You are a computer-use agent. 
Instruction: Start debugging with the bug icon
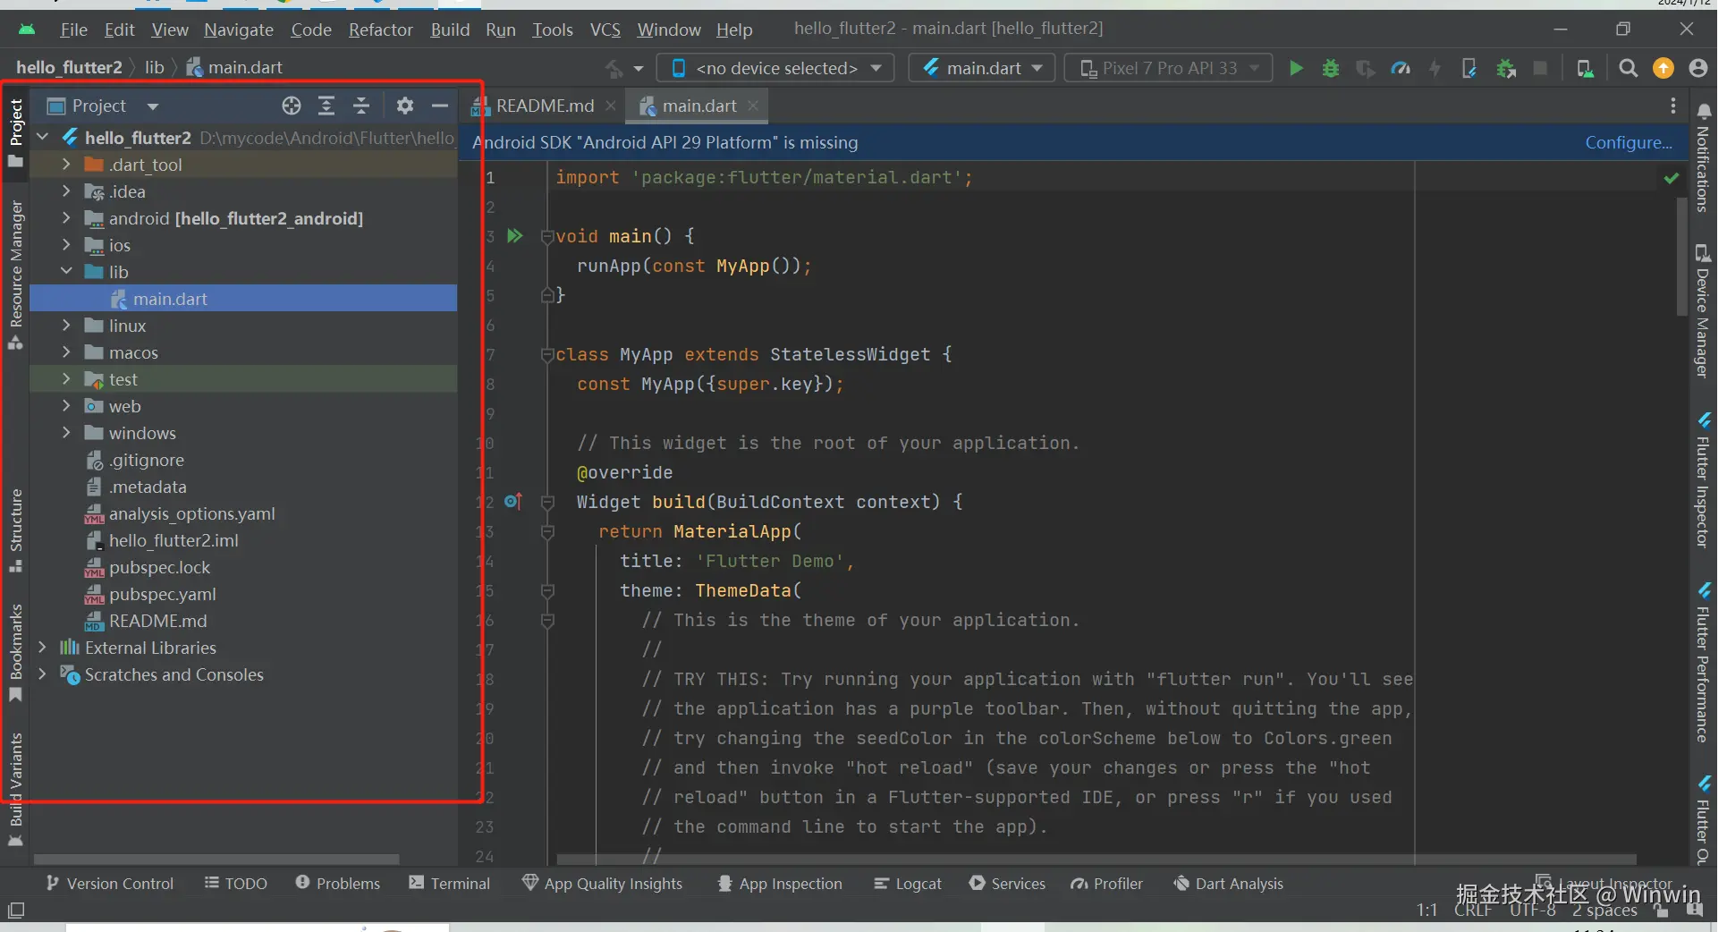1330,68
